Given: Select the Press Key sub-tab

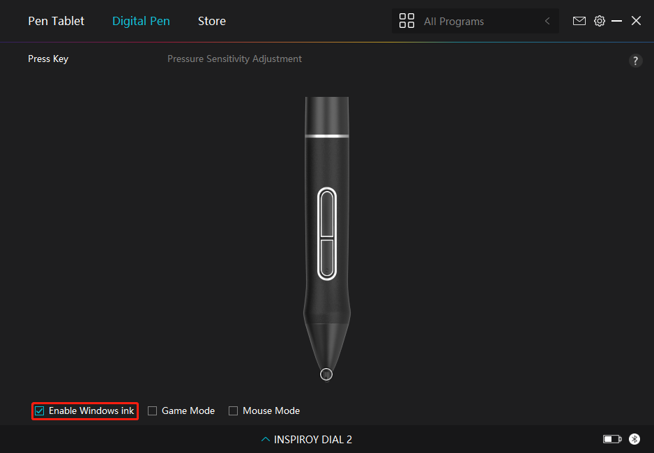Looking at the screenshot, I should pos(48,59).
